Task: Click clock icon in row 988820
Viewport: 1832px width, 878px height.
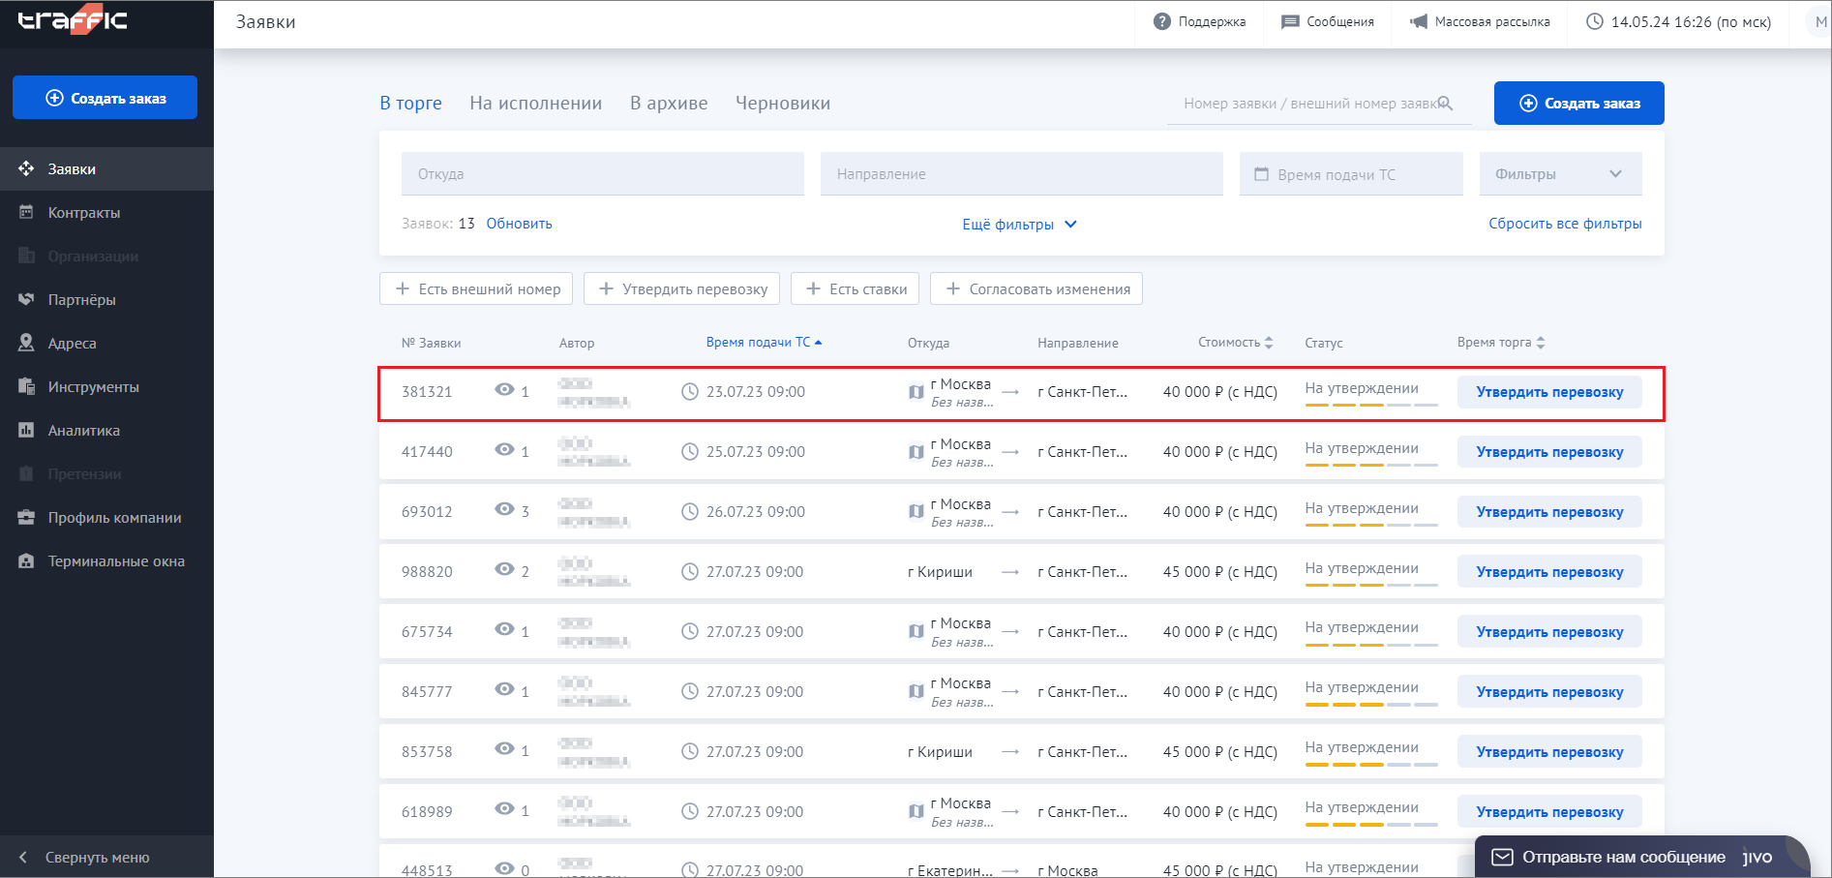Action: click(x=690, y=571)
